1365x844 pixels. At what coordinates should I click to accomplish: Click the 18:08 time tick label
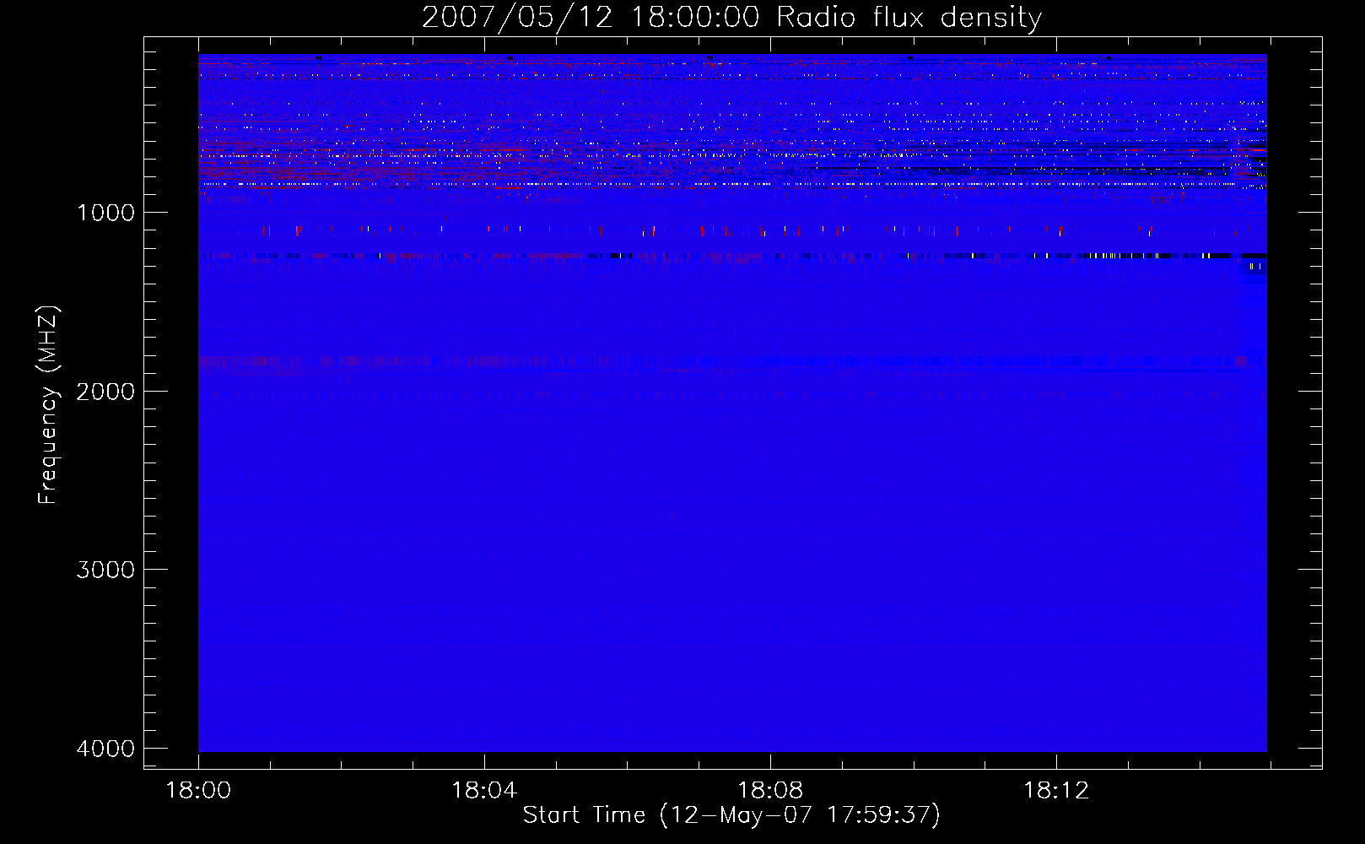pyautogui.click(x=770, y=791)
